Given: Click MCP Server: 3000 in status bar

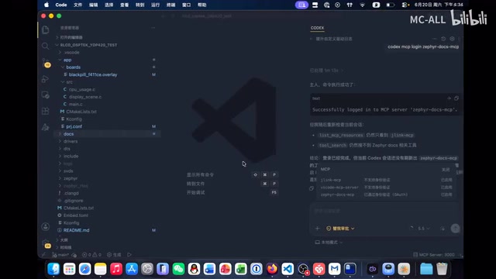Looking at the screenshot, I should [434, 255].
